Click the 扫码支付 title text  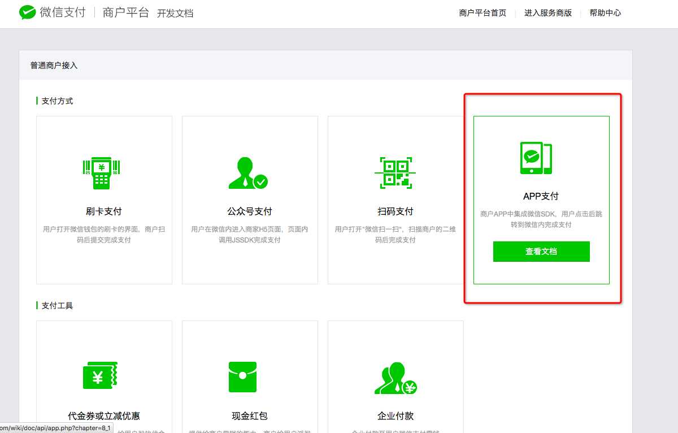(395, 211)
